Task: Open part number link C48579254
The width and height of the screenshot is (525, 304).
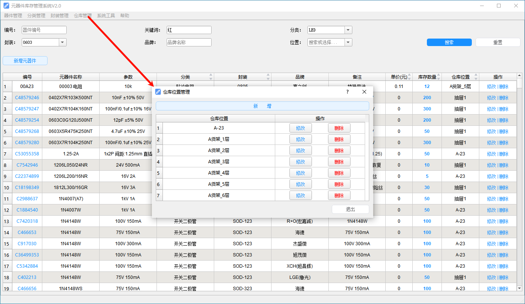Action: tap(27, 120)
